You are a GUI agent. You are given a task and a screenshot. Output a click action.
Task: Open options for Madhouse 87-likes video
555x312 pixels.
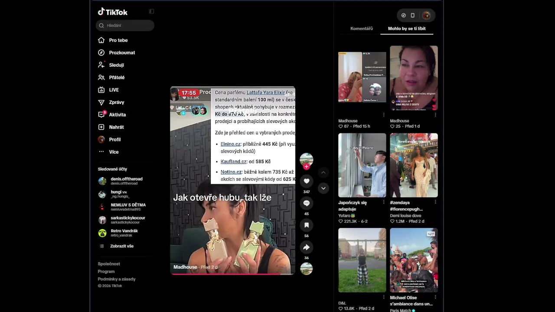[x=384, y=115]
